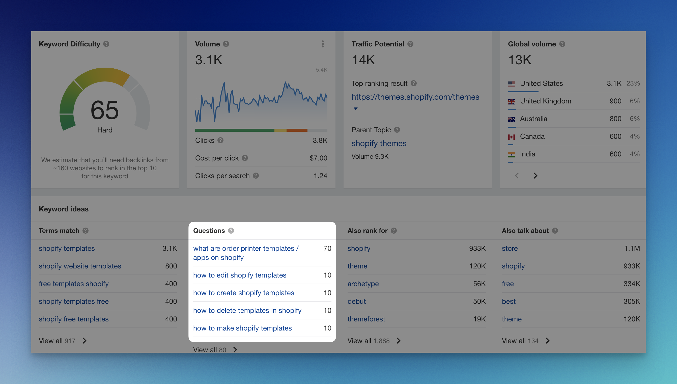
Task: Click the Parent Topic help icon
Action: [397, 130]
